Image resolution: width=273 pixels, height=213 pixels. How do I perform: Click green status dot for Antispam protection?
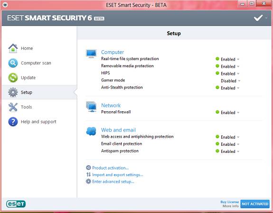[x=217, y=151]
